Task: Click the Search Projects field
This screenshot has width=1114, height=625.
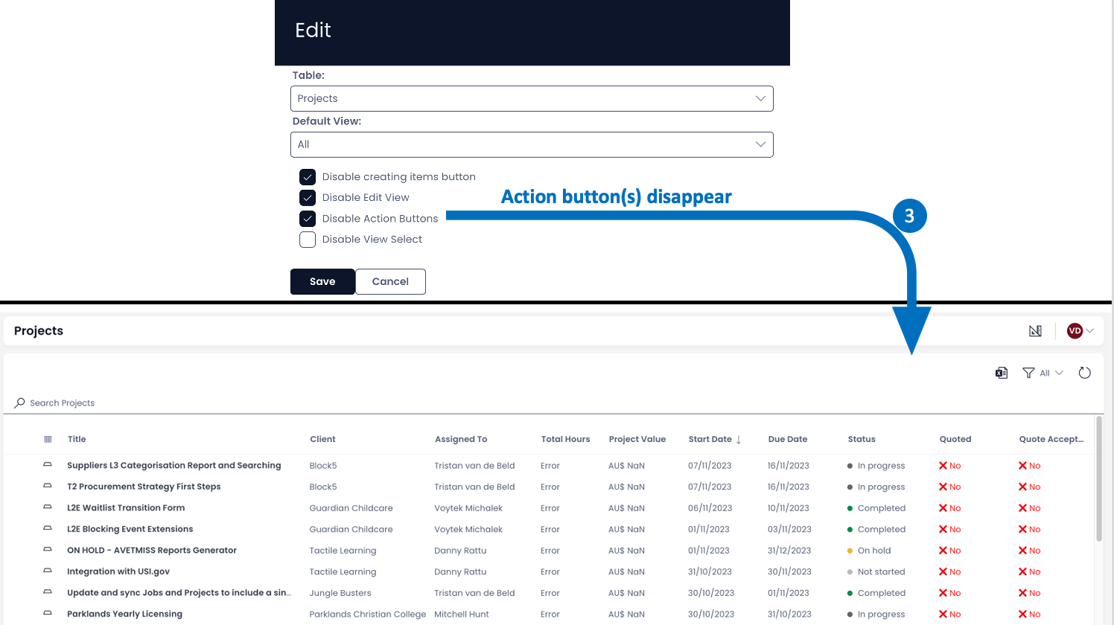Action: tap(553, 403)
